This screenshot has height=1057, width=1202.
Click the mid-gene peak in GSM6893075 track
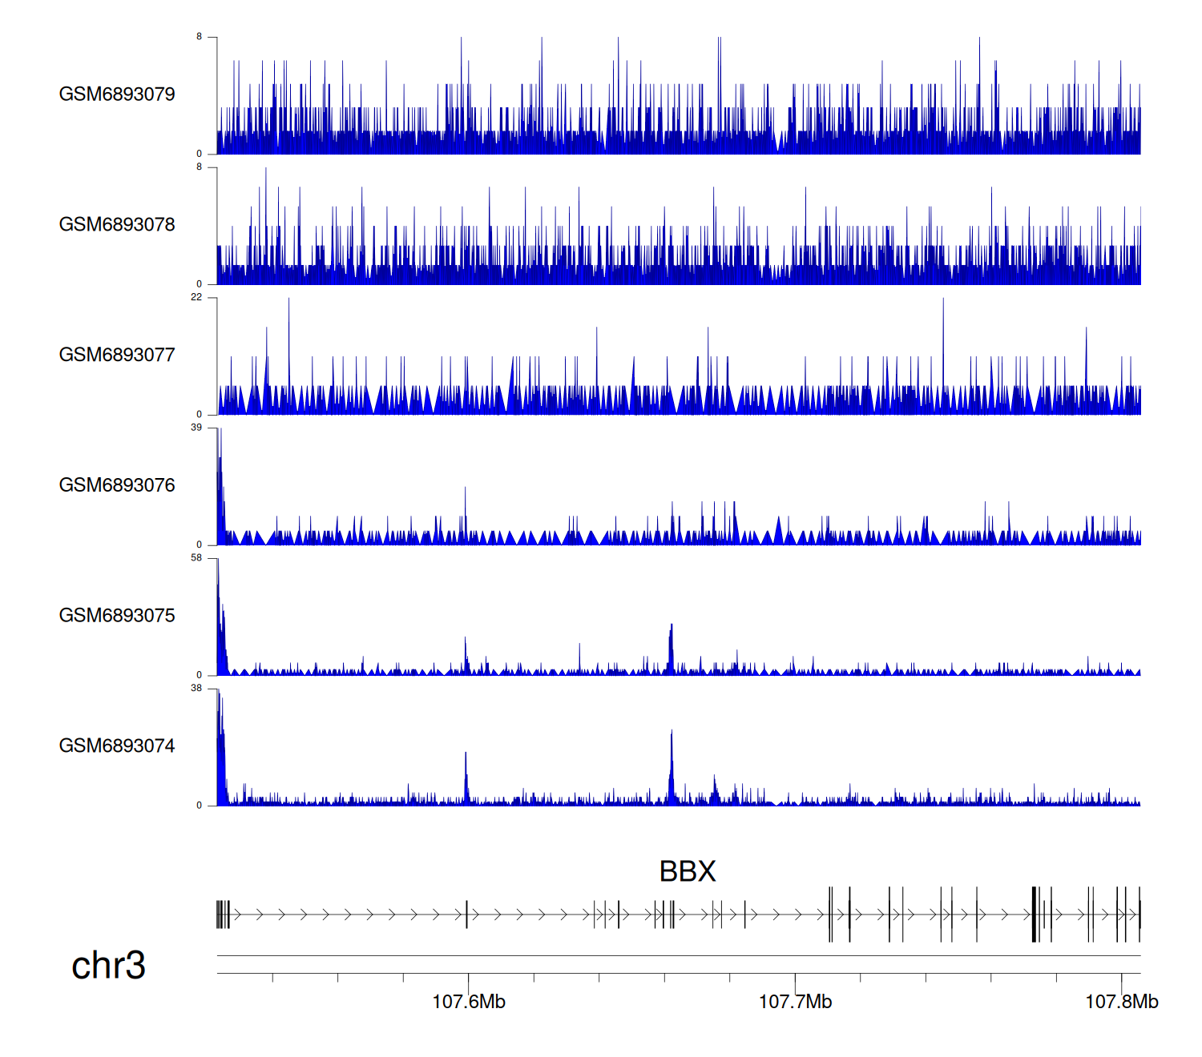tap(672, 649)
